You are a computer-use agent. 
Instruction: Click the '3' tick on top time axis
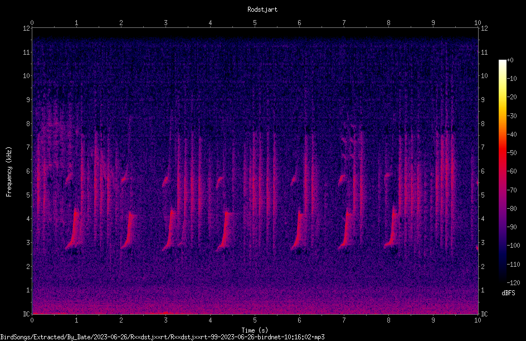click(165, 23)
